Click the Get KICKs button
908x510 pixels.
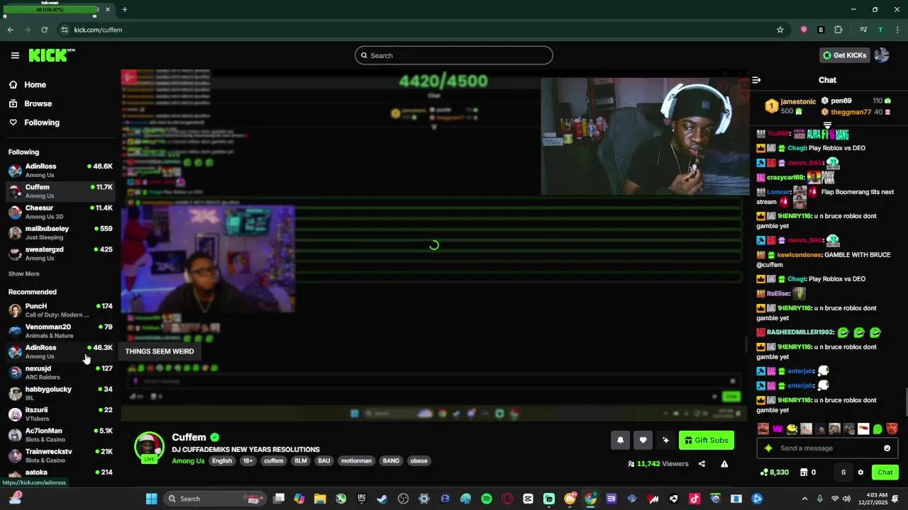844,55
